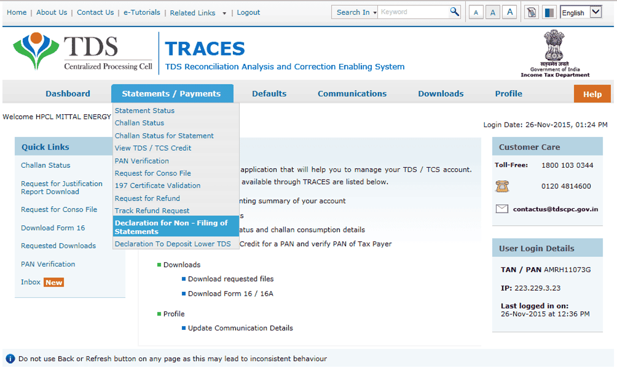Click the search magnifier icon
The image size is (617, 371).
coord(455,12)
